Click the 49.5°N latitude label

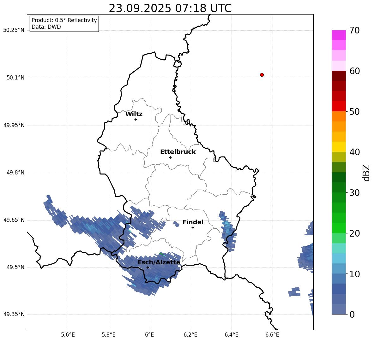pos(15,267)
